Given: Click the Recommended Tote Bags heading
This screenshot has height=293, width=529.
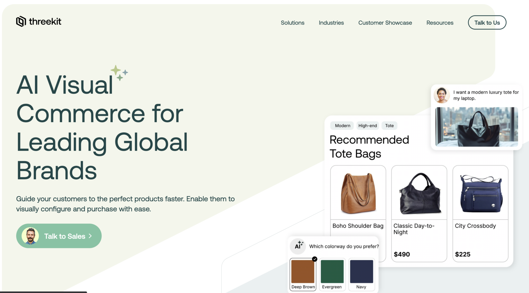Looking at the screenshot, I should [369, 147].
